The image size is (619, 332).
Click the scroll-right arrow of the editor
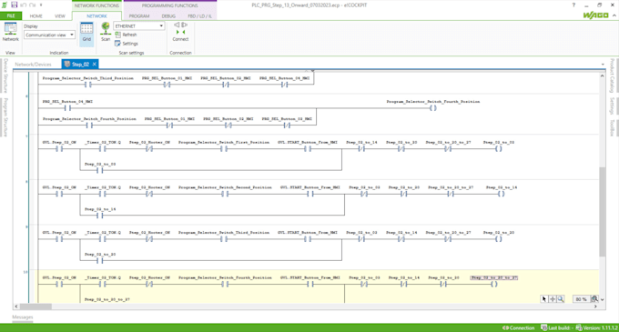[x=595, y=307]
